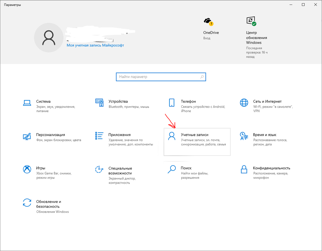Click the Распознавание голоса, регион, дата description
Screen dimensions: 322x251
click(270, 142)
